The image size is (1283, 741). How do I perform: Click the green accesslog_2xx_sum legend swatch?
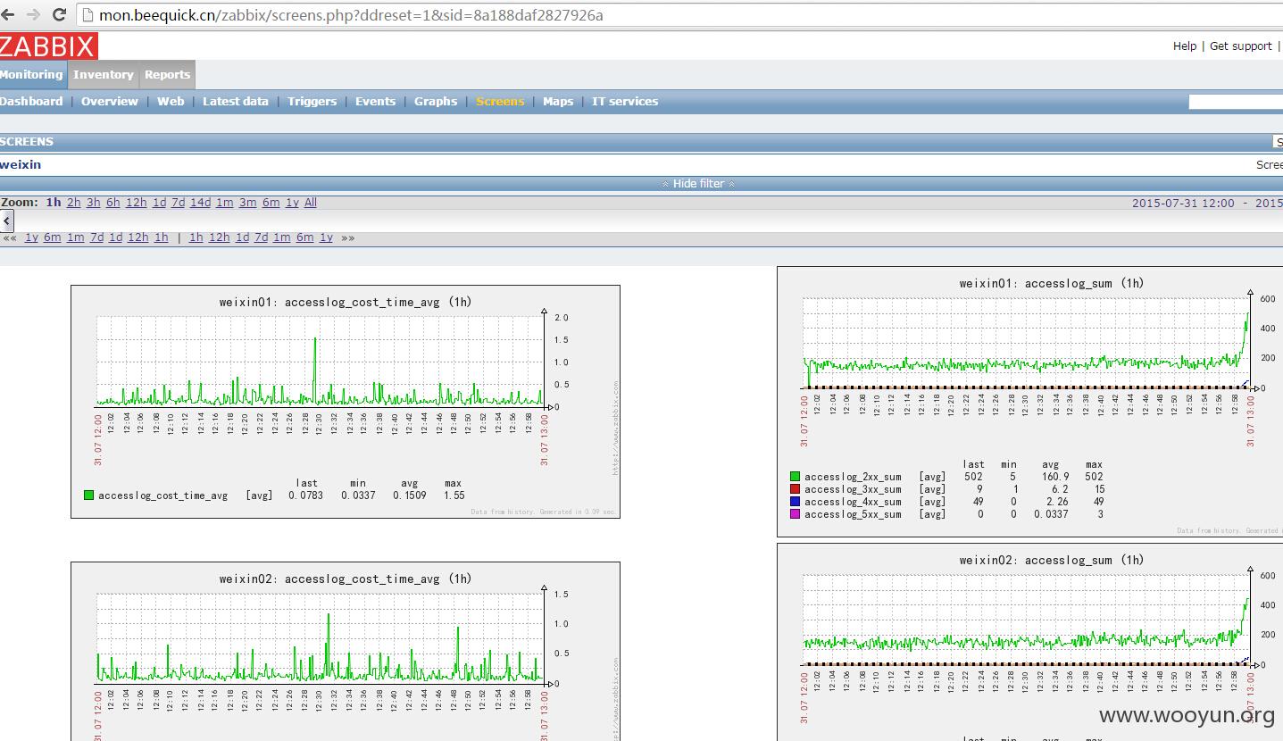pyautogui.click(x=795, y=477)
